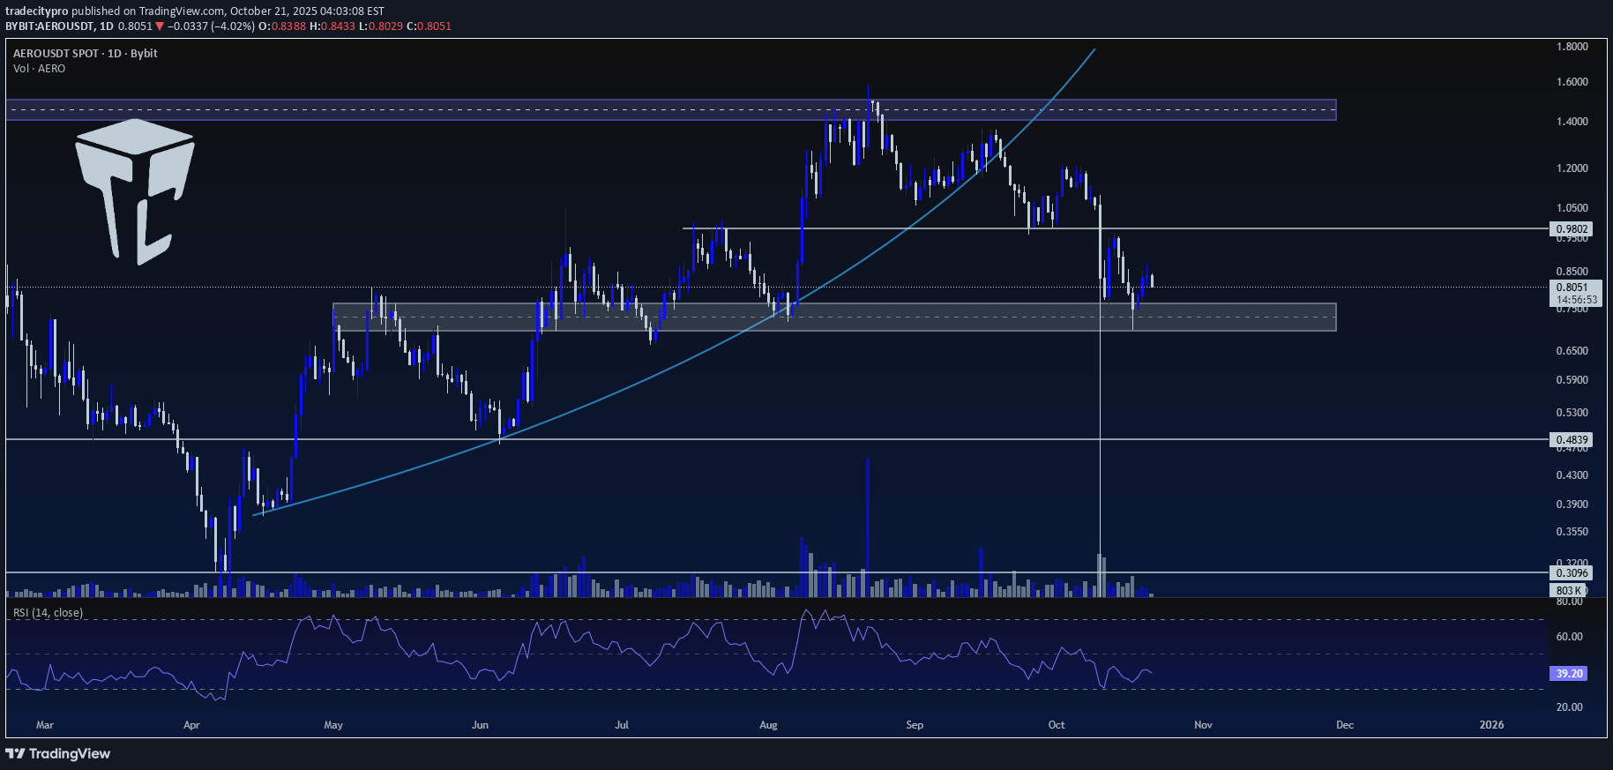Click the 1.8000 price scale label

(1572, 47)
